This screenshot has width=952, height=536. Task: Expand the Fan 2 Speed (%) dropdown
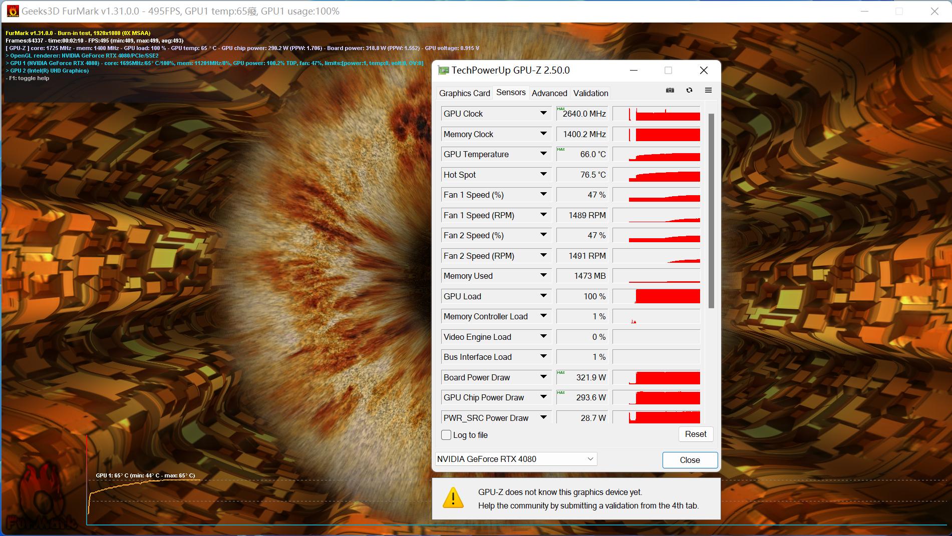pyautogui.click(x=543, y=235)
